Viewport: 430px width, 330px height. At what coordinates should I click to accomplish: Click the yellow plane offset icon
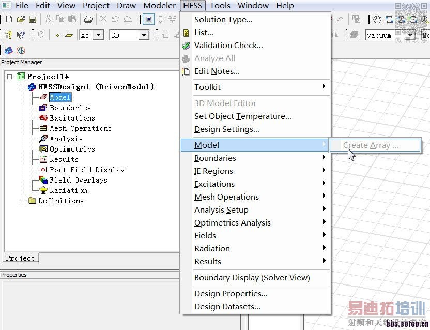(69, 35)
